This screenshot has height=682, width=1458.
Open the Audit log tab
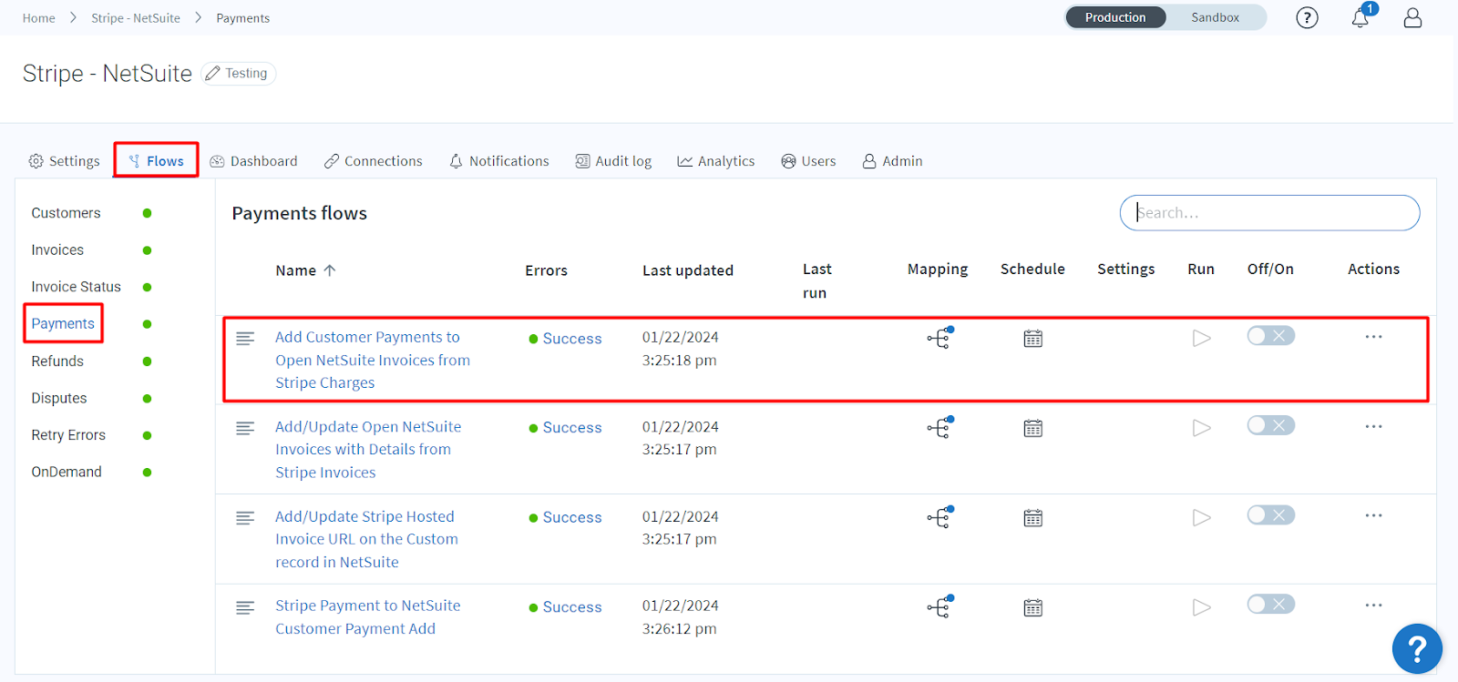click(613, 161)
